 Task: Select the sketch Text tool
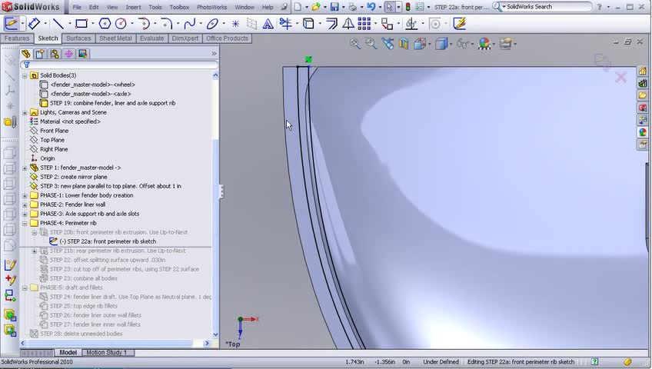click(x=268, y=24)
